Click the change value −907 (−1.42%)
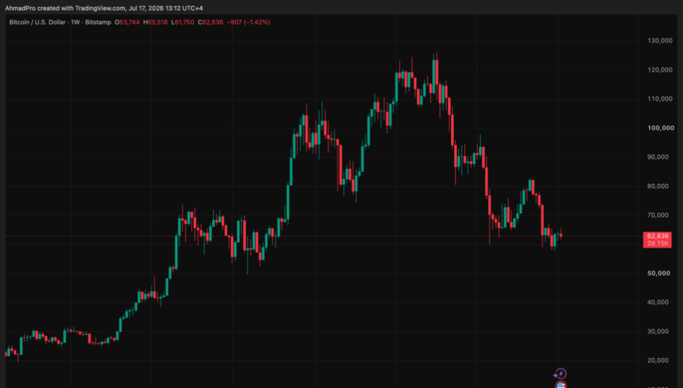Viewport: 683px width, 388px height. [x=248, y=22]
